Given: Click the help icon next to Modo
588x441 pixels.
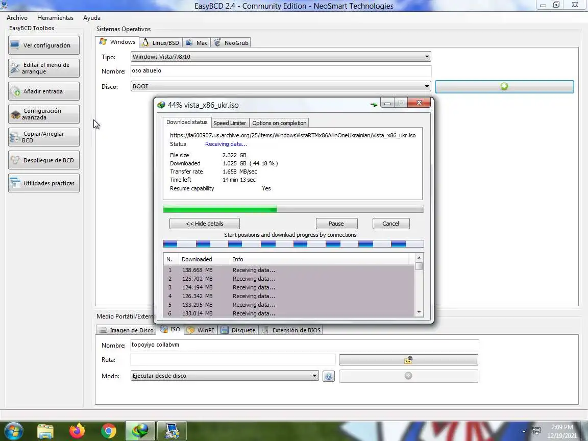Looking at the screenshot, I should tap(329, 376).
